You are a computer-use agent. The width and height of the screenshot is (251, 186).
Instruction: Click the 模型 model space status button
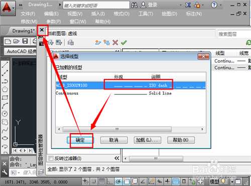tap(214, 181)
